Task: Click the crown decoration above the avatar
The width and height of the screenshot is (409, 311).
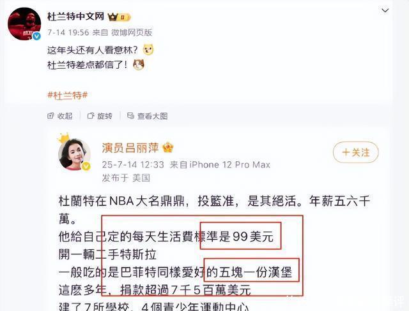Action: coord(64,138)
